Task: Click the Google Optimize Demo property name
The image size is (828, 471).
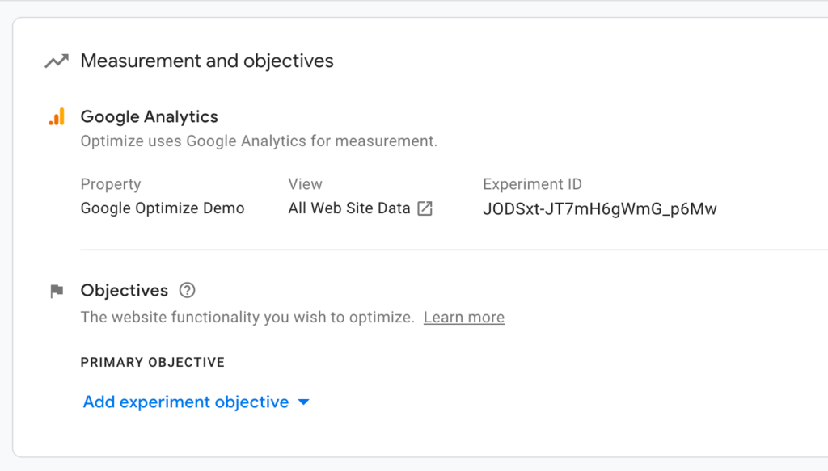Action: [163, 208]
